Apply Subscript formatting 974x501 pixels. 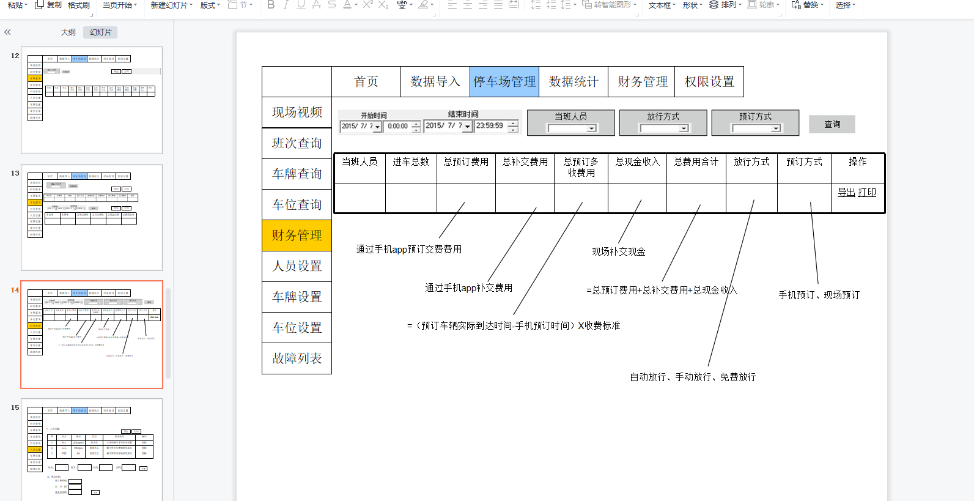click(383, 5)
